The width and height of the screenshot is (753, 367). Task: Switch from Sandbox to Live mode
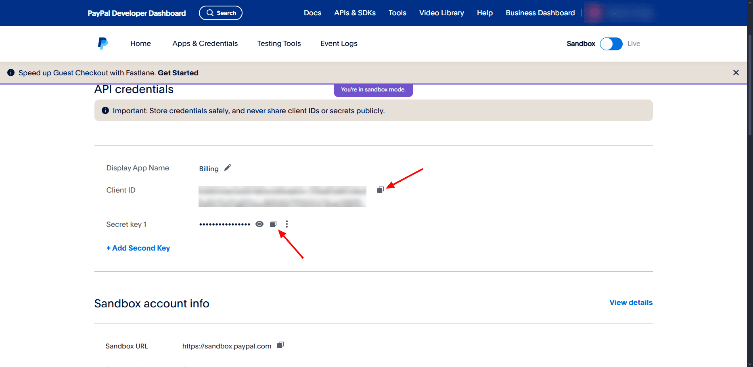[611, 44]
